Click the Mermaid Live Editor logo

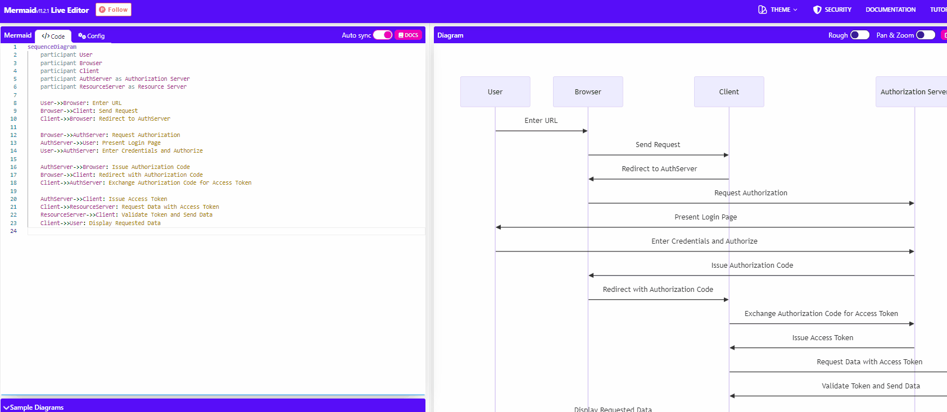(x=46, y=10)
